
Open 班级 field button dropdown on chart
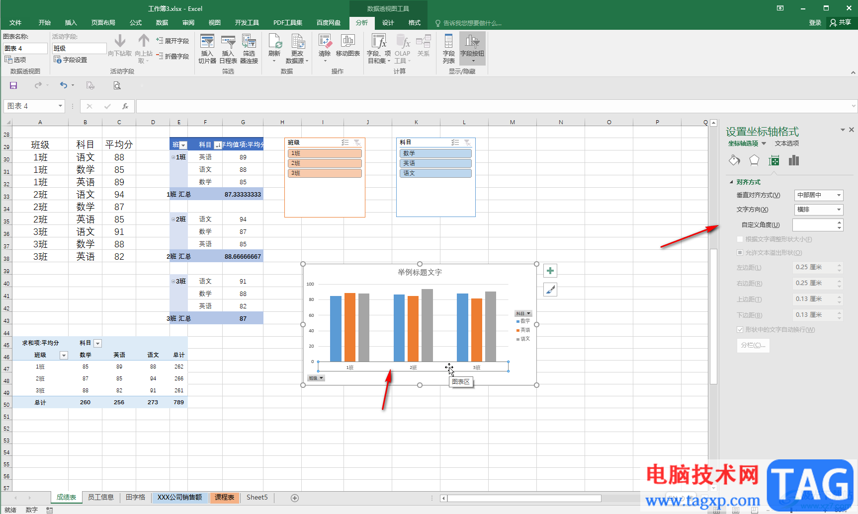point(316,378)
